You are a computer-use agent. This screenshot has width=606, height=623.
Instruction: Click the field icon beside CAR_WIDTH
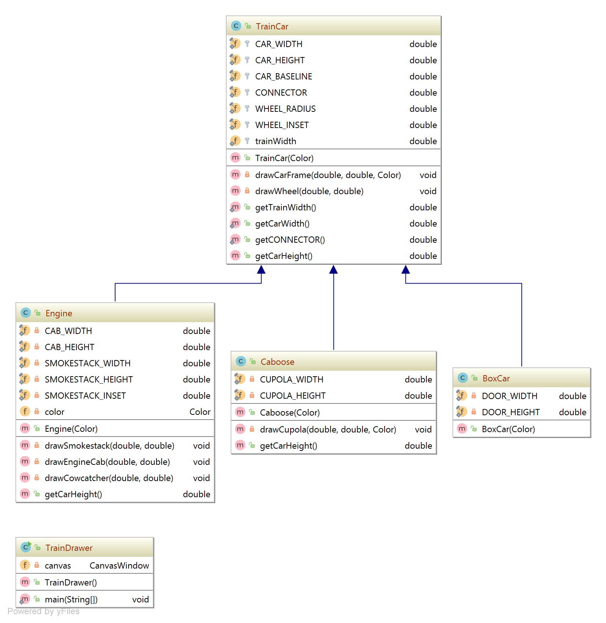pyautogui.click(x=235, y=44)
